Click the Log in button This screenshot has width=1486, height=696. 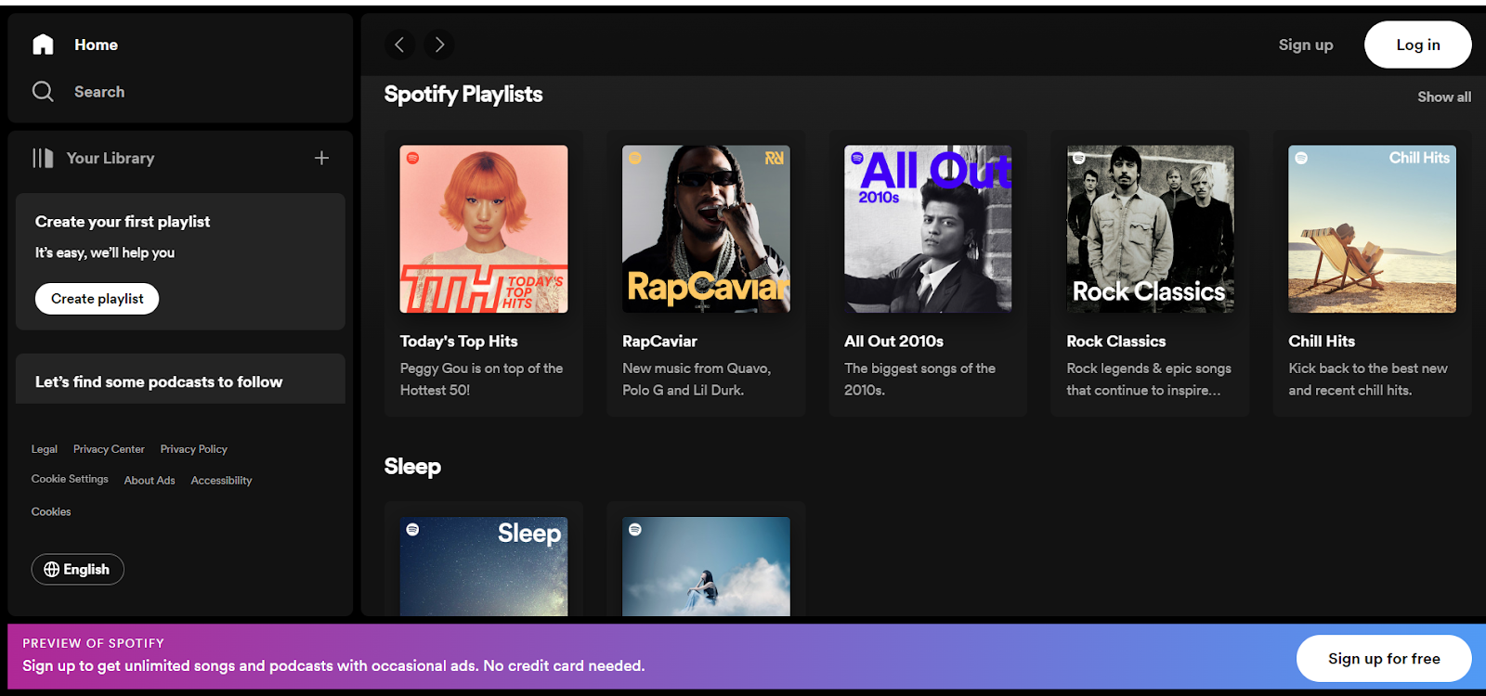[1418, 45]
